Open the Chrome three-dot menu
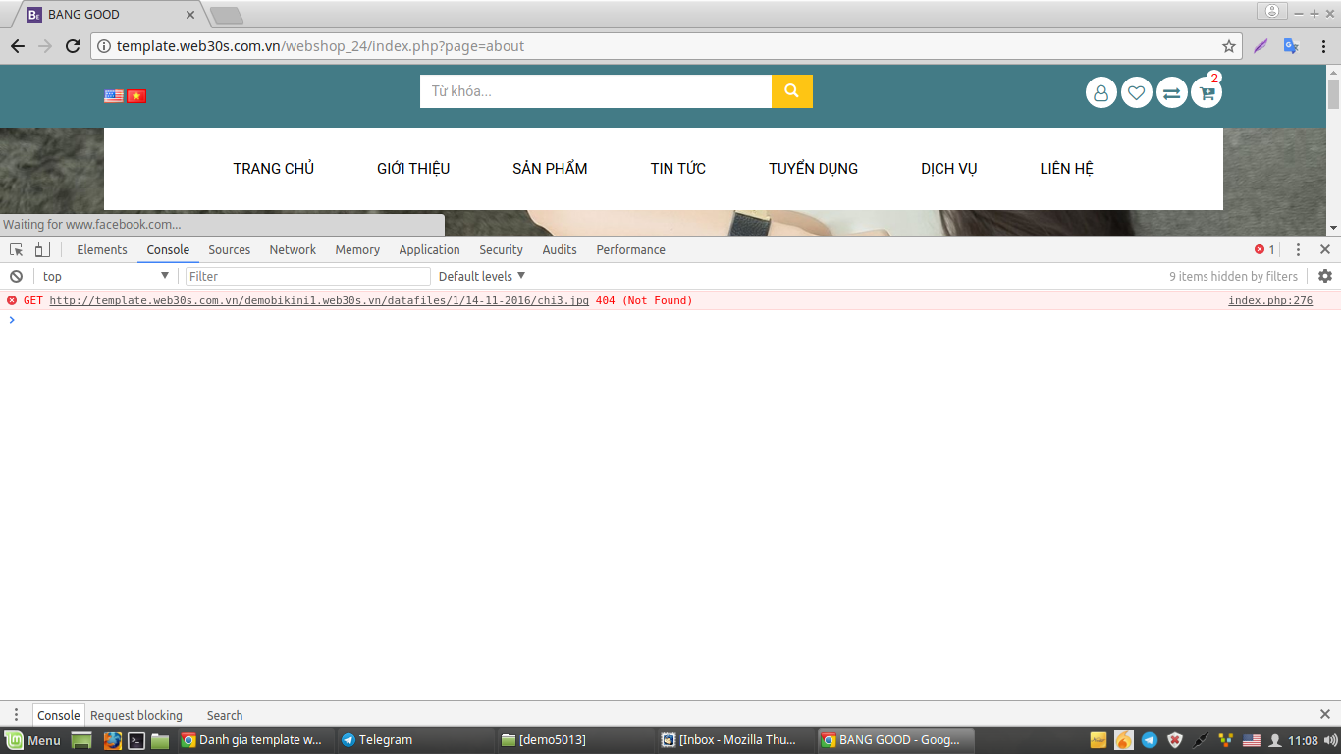The image size is (1341, 754). click(x=1322, y=46)
